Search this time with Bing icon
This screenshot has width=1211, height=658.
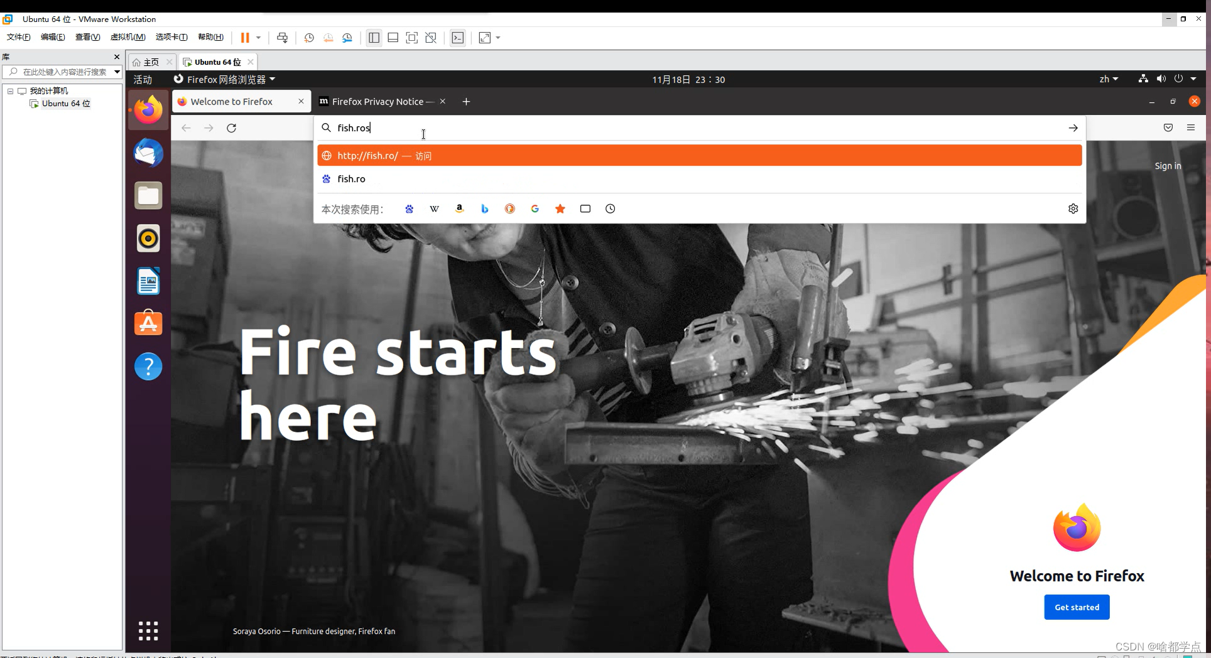[484, 209]
